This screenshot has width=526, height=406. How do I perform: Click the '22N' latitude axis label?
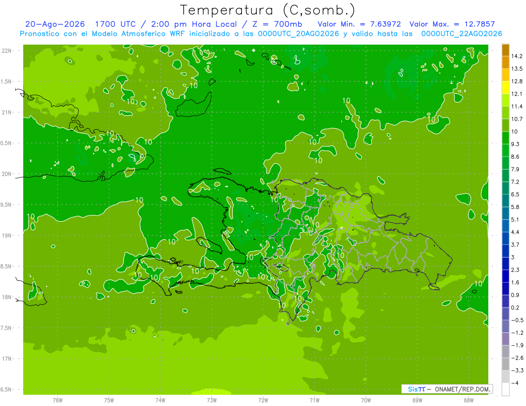tap(7, 51)
